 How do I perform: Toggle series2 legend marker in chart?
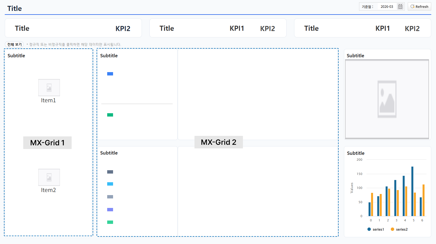click(392, 229)
